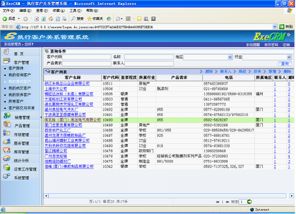Screen dimensions: 296x214
Task: Click the 新增 action link
Action: click(272, 72)
